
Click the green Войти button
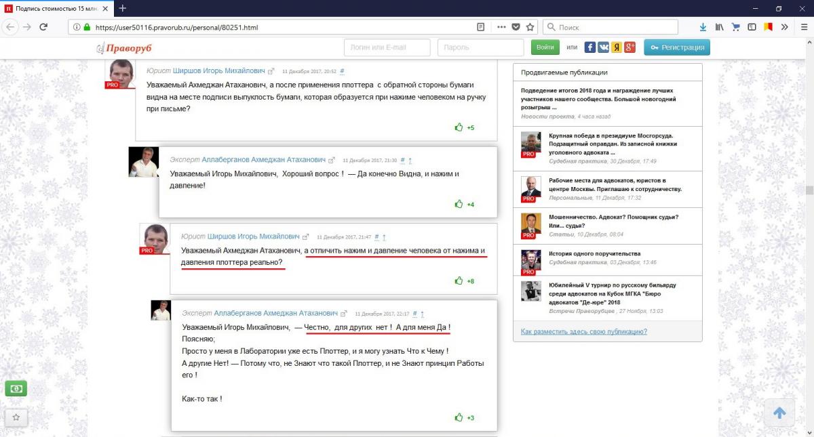tap(545, 47)
